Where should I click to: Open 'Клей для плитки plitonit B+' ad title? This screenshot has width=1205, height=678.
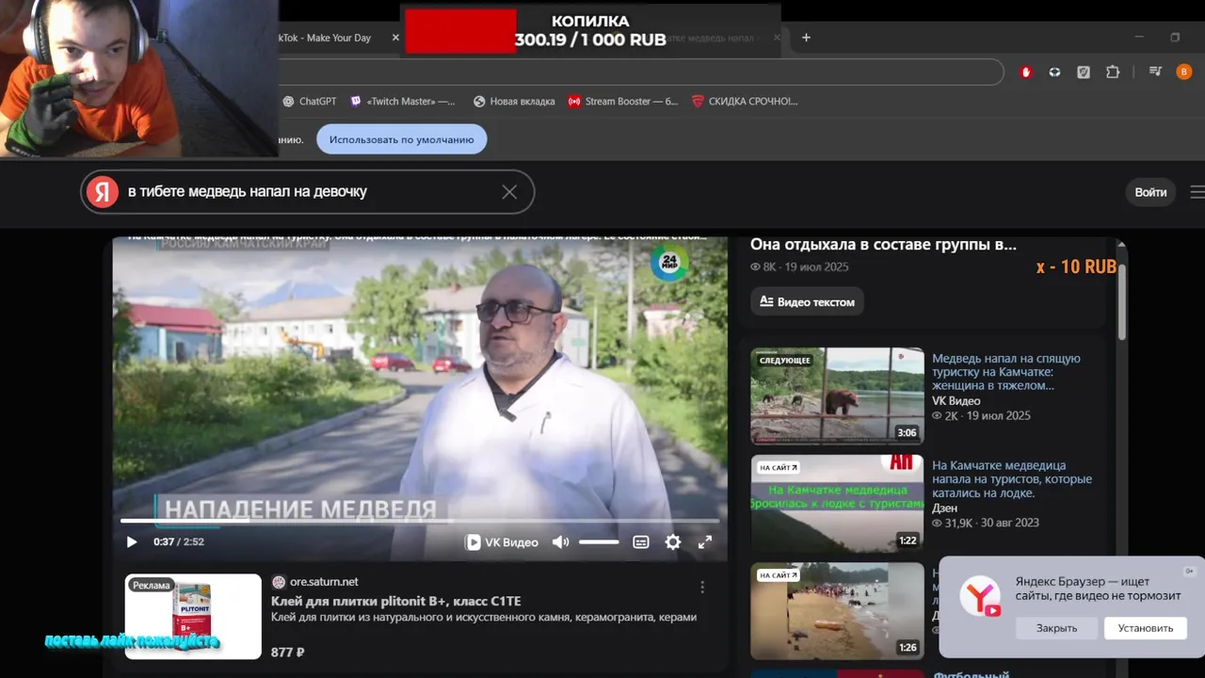click(x=396, y=601)
